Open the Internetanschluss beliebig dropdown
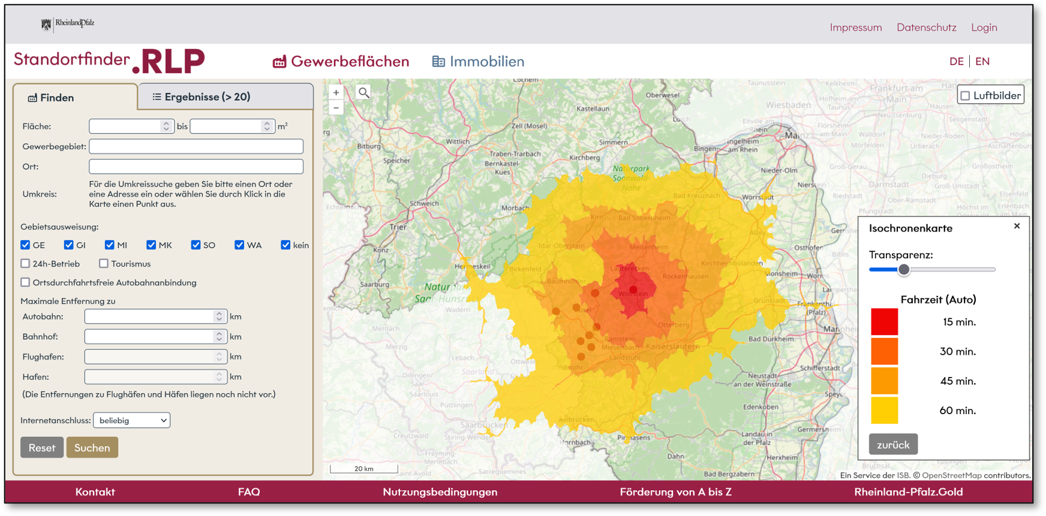The width and height of the screenshot is (1046, 516). 131,420
